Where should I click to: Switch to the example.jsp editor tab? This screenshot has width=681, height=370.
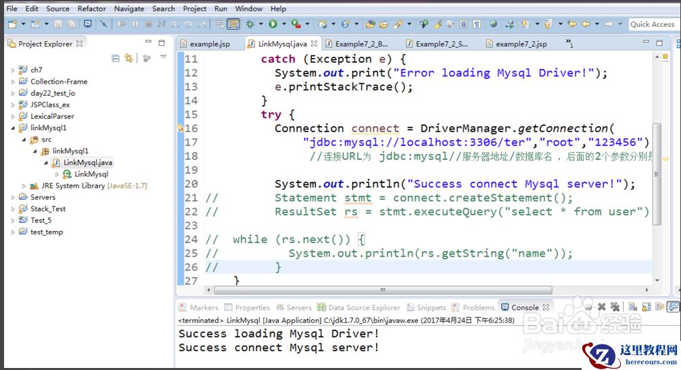click(209, 44)
